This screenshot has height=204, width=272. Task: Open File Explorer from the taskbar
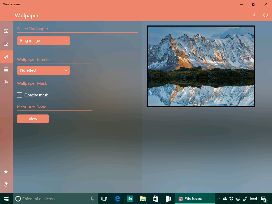pos(143,199)
